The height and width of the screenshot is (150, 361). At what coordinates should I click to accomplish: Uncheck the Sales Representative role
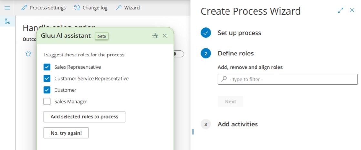(47, 67)
